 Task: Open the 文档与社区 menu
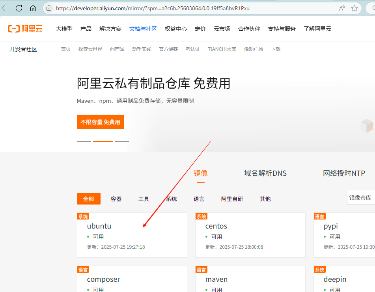tap(143, 29)
